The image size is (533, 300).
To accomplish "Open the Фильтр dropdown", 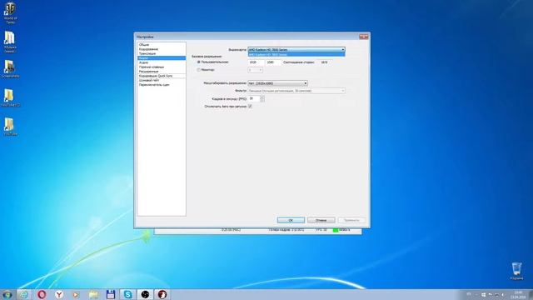I will point(296,91).
